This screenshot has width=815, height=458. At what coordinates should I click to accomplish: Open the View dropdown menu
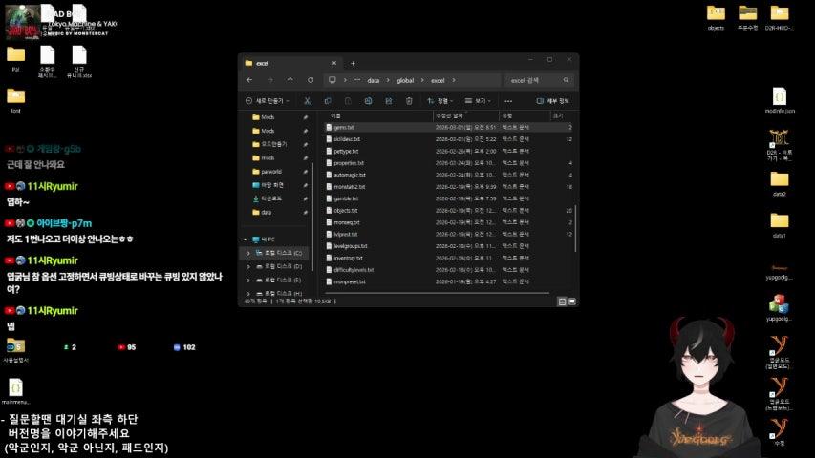click(478, 101)
